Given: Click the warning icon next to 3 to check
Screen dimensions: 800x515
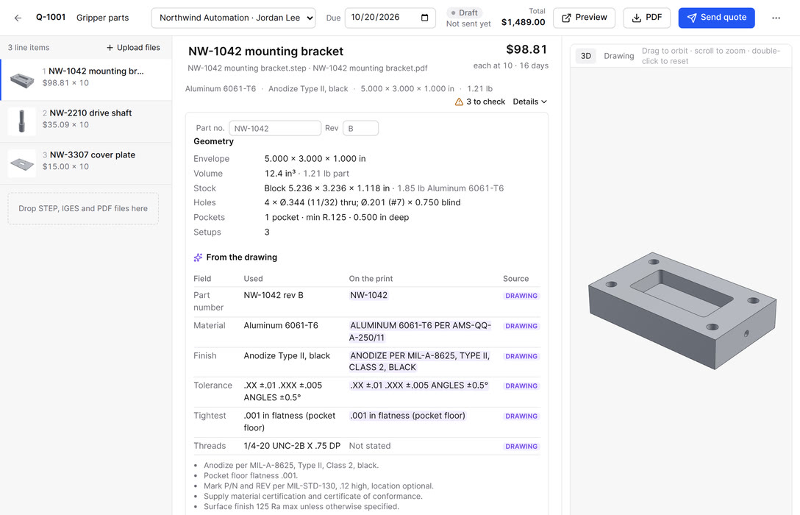Looking at the screenshot, I should tap(459, 102).
